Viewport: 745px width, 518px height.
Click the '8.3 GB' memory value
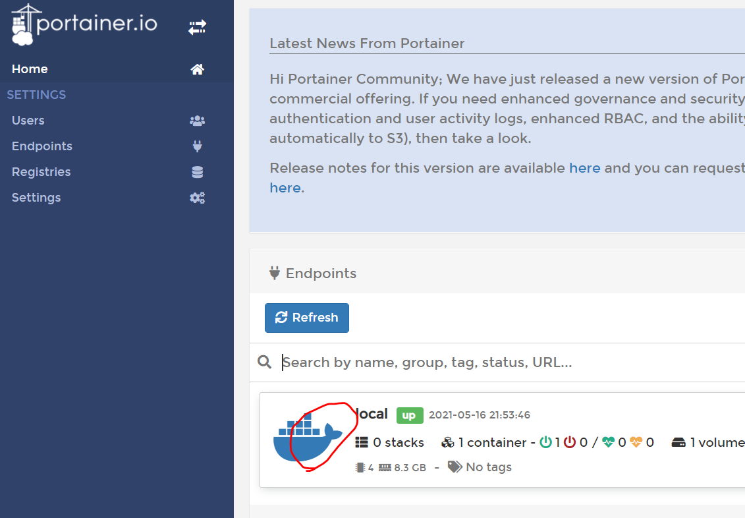[x=410, y=468]
